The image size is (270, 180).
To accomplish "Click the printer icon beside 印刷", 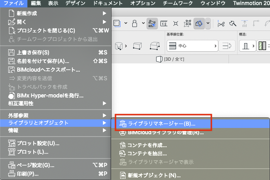I will click(x=12, y=174).
